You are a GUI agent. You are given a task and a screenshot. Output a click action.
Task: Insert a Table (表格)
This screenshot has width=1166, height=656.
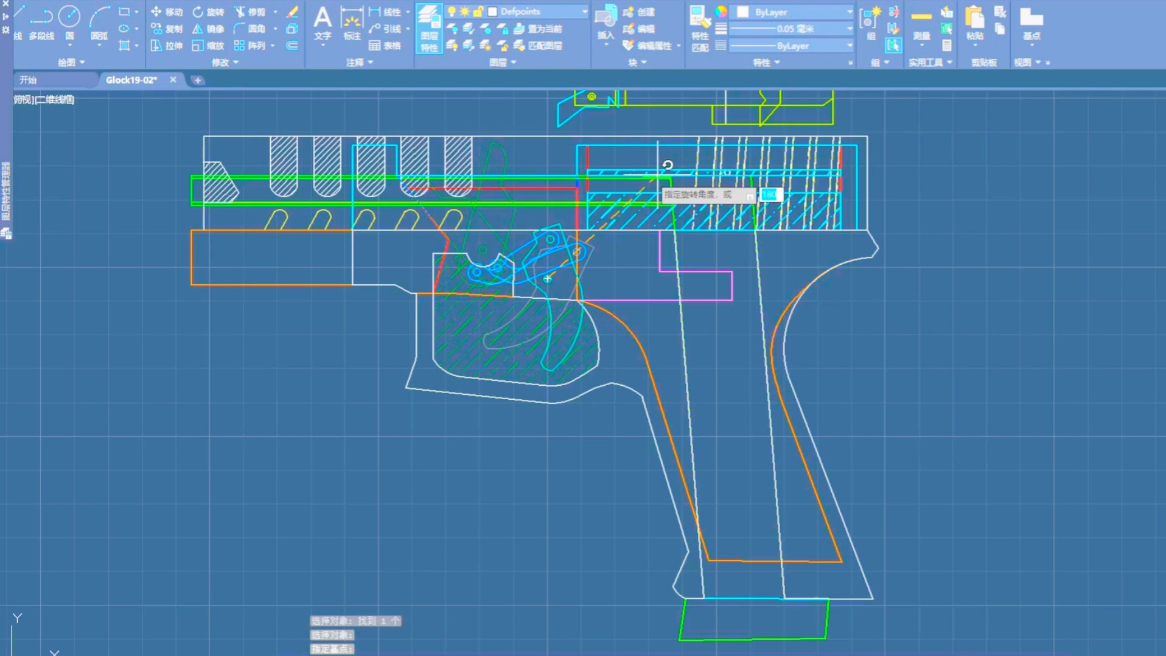(385, 46)
